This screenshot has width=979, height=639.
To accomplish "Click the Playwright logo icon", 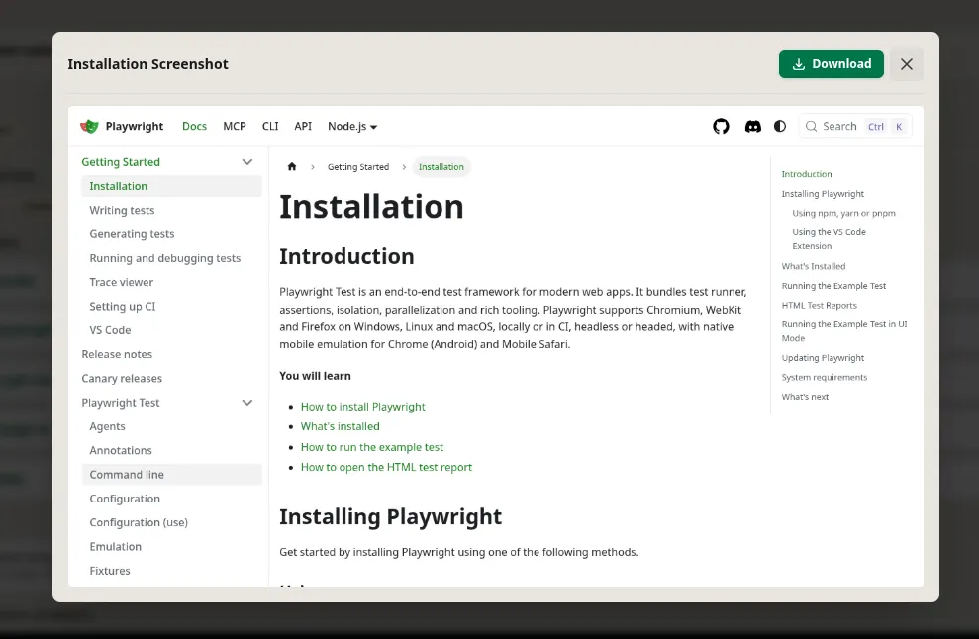I will (x=90, y=126).
